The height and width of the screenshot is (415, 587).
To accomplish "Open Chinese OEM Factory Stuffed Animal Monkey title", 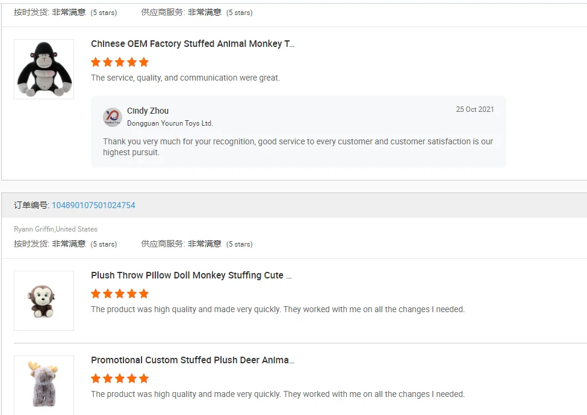I will coord(193,44).
